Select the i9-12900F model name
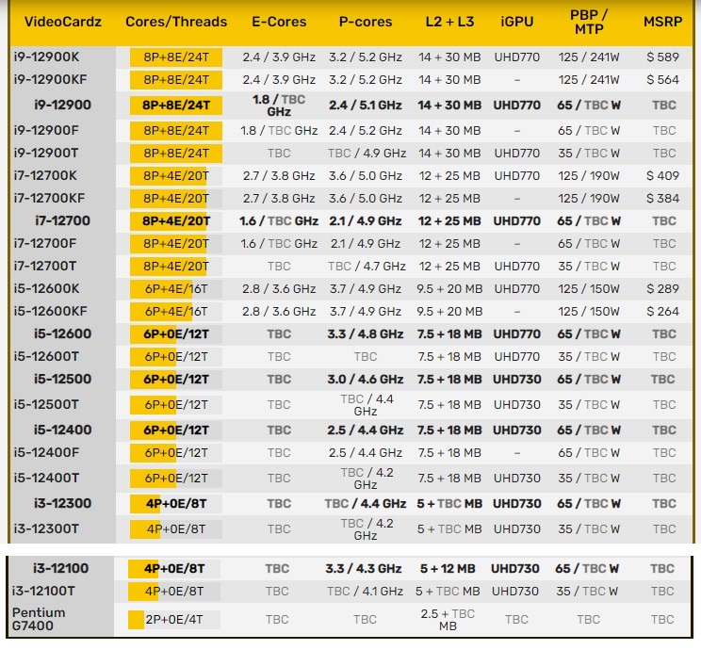The width and height of the screenshot is (701, 650). pos(46,130)
